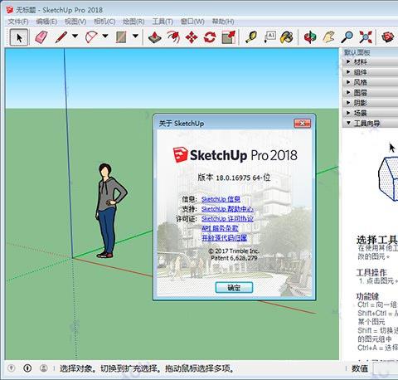
Task: Activate the Pan hand tool
Action: [x=328, y=37]
